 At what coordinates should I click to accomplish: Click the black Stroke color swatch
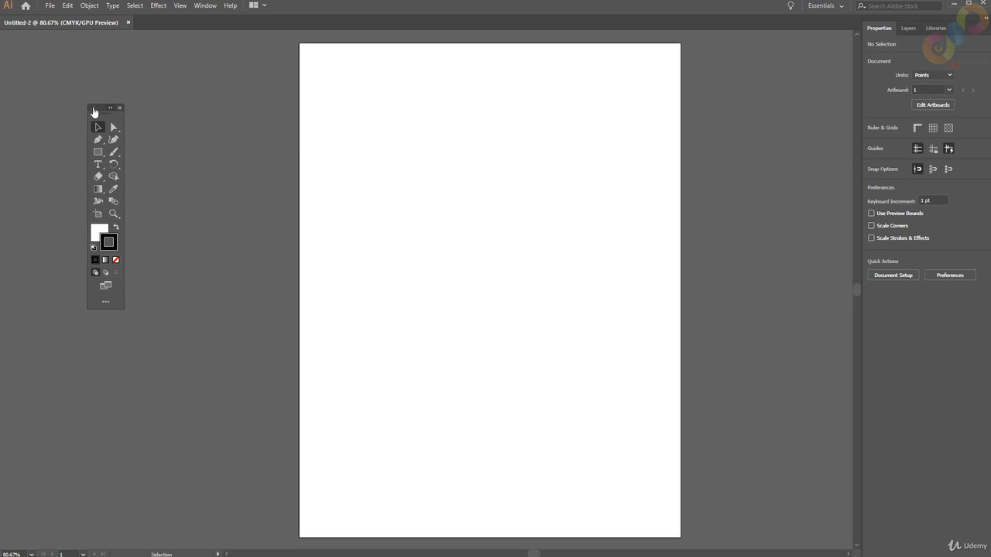pyautogui.click(x=109, y=242)
